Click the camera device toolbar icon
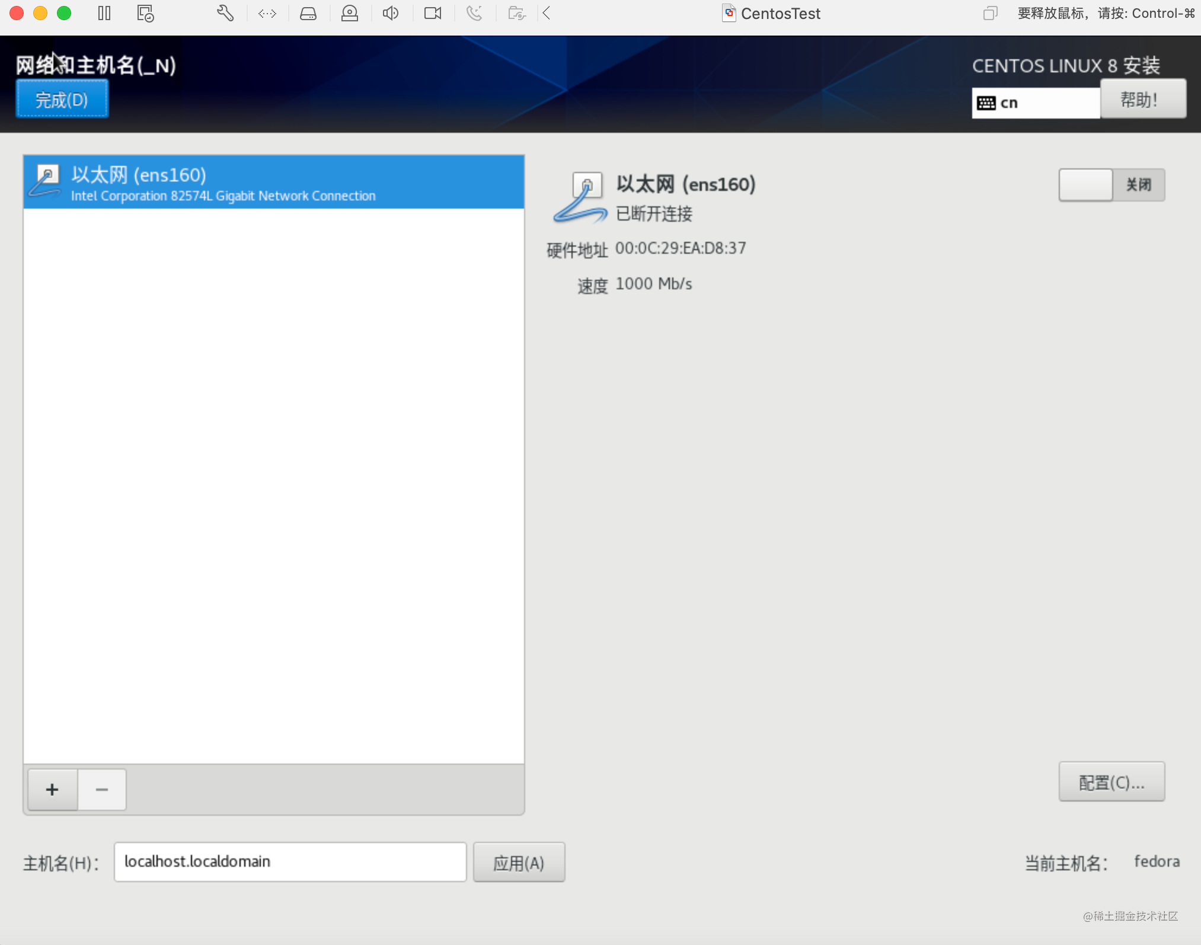Viewport: 1201px width, 945px height. point(433,13)
